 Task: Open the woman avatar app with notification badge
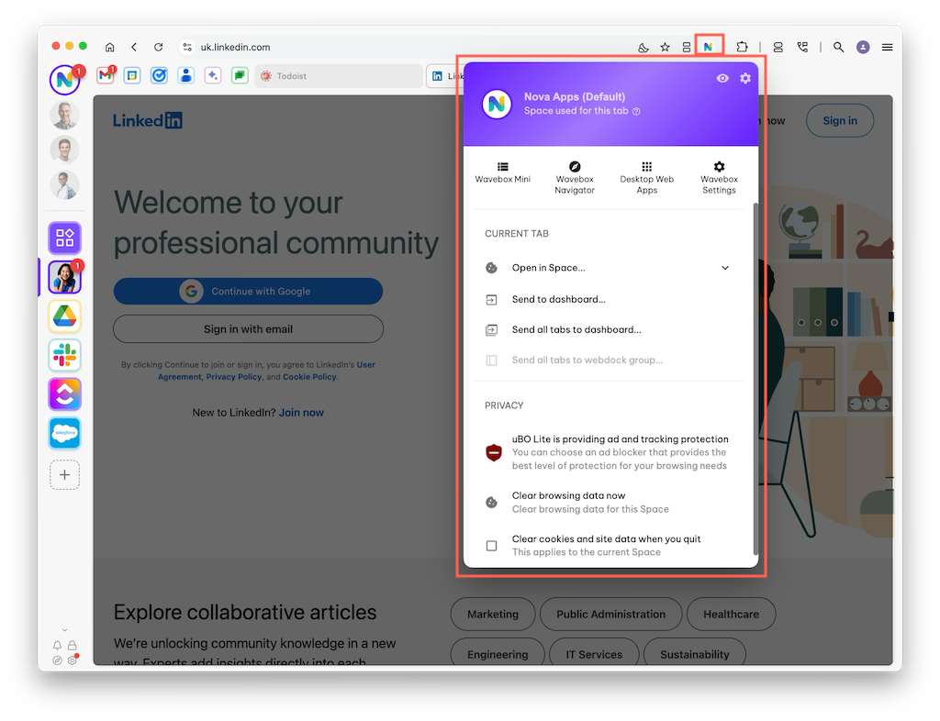click(x=65, y=277)
